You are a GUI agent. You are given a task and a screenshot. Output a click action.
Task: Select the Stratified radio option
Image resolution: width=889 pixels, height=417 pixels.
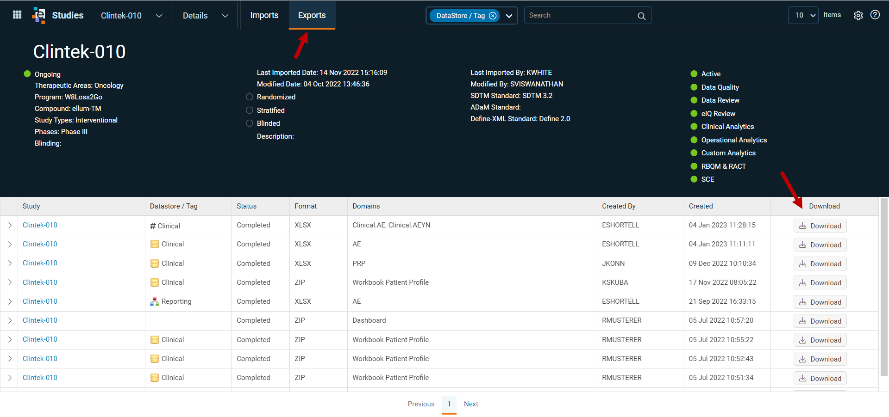[x=250, y=110]
